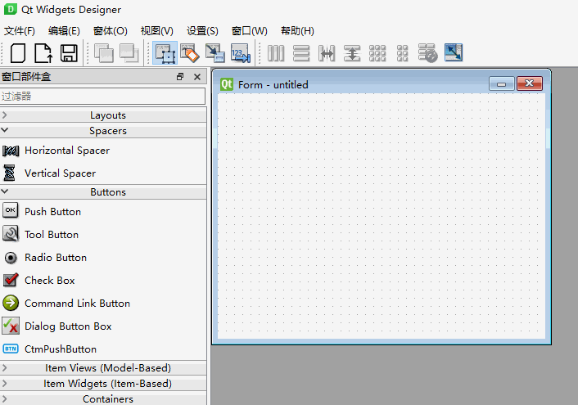Apply horizontal layout toolbar icon
Viewport: 578px width, 405px height.
tap(276, 53)
